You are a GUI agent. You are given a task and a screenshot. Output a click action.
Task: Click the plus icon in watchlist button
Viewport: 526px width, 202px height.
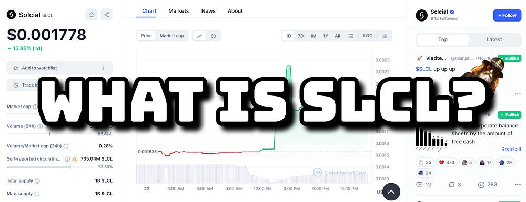click(x=103, y=68)
